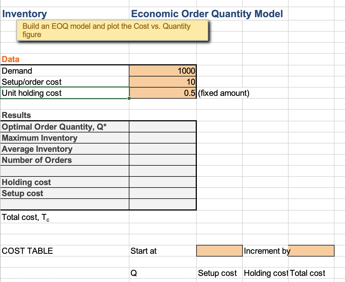
Task: Click the Average Inventory result cell
Action: (x=162, y=149)
